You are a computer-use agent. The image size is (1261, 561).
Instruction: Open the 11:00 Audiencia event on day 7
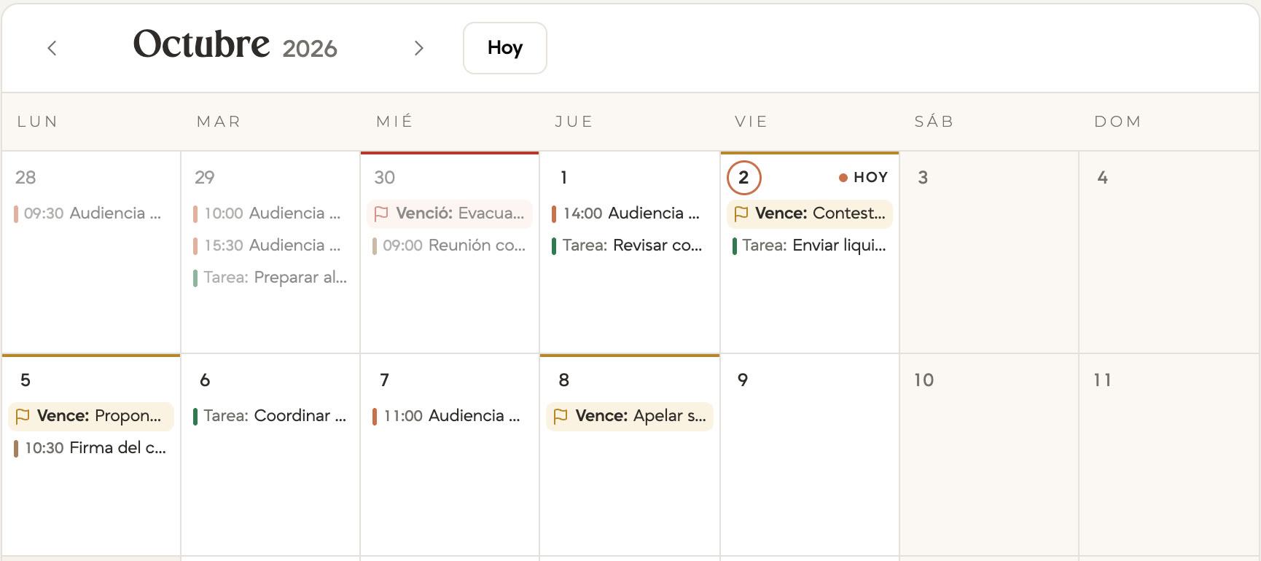(450, 416)
